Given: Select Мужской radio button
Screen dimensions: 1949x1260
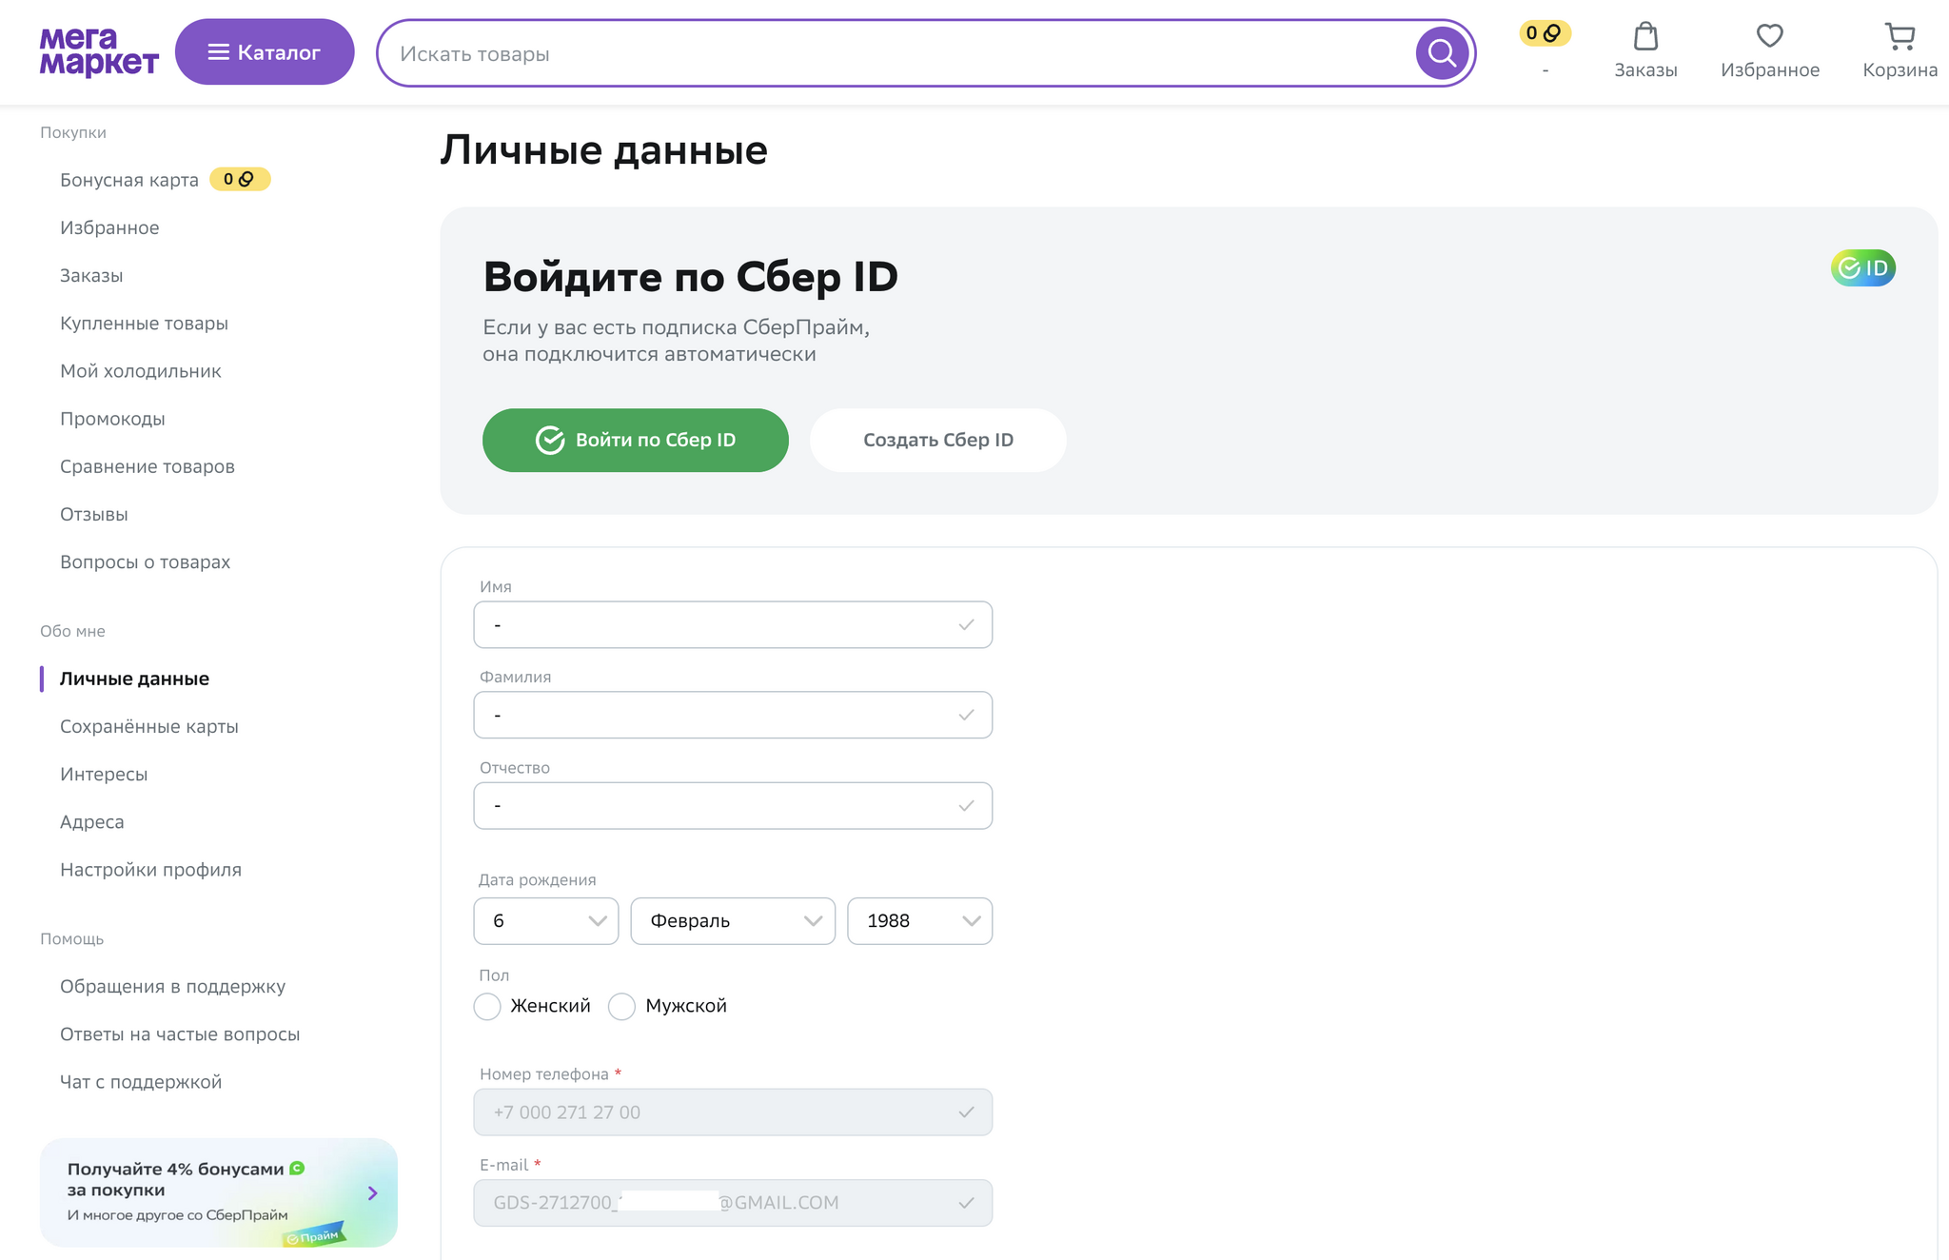Looking at the screenshot, I should coord(620,1006).
